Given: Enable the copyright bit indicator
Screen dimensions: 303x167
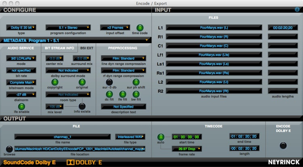Looking at the screenshot, I should pyautogui.click(x=55, y=82).
